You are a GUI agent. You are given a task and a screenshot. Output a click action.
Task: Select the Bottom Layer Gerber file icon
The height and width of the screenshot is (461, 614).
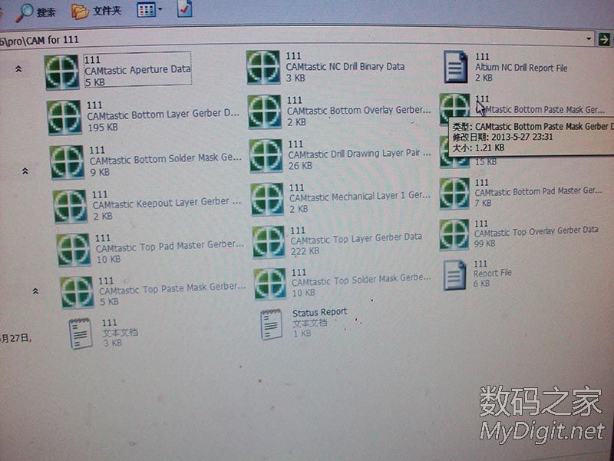64,118
